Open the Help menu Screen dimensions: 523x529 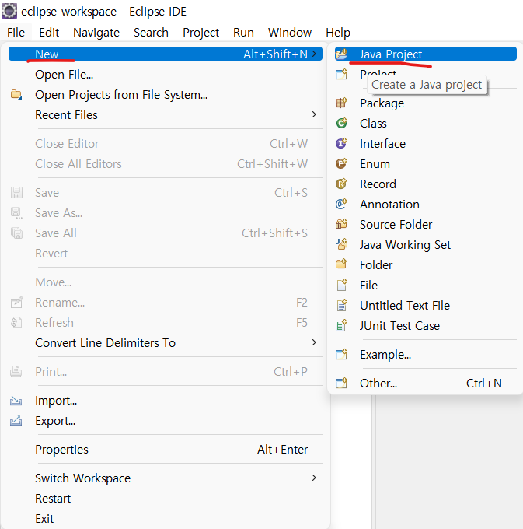click(x=338, y=33)
